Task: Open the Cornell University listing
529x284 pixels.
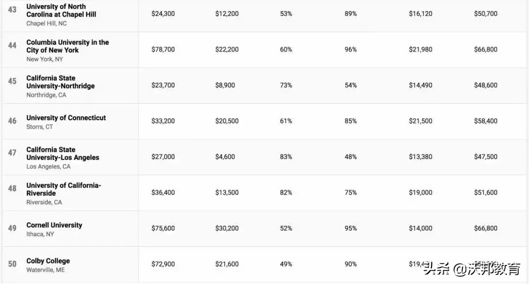Action: click(54, 225)
